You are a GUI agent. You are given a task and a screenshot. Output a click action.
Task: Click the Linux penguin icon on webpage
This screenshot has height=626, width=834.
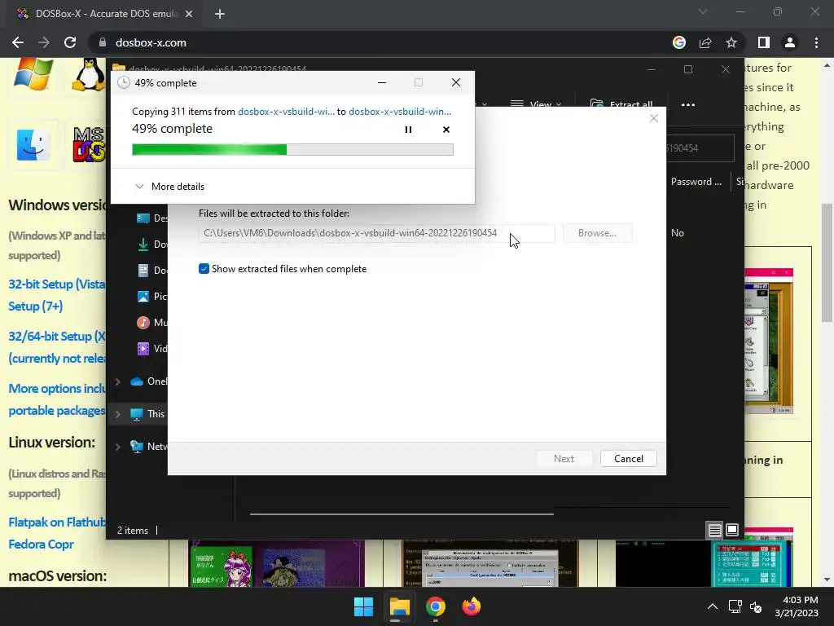pyautogui.click(x=88, y=74)
